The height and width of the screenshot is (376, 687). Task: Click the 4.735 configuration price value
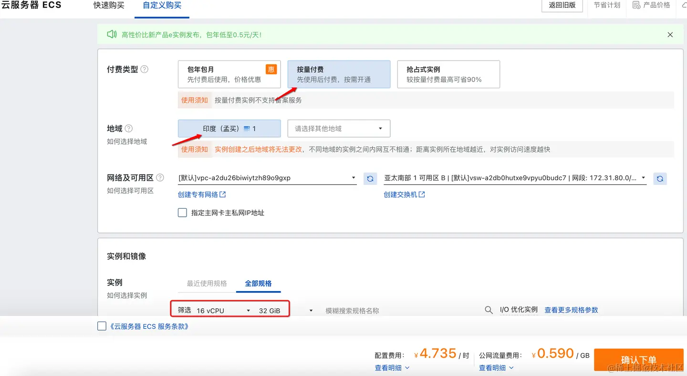pyautogui.click(x=438, y=354)
